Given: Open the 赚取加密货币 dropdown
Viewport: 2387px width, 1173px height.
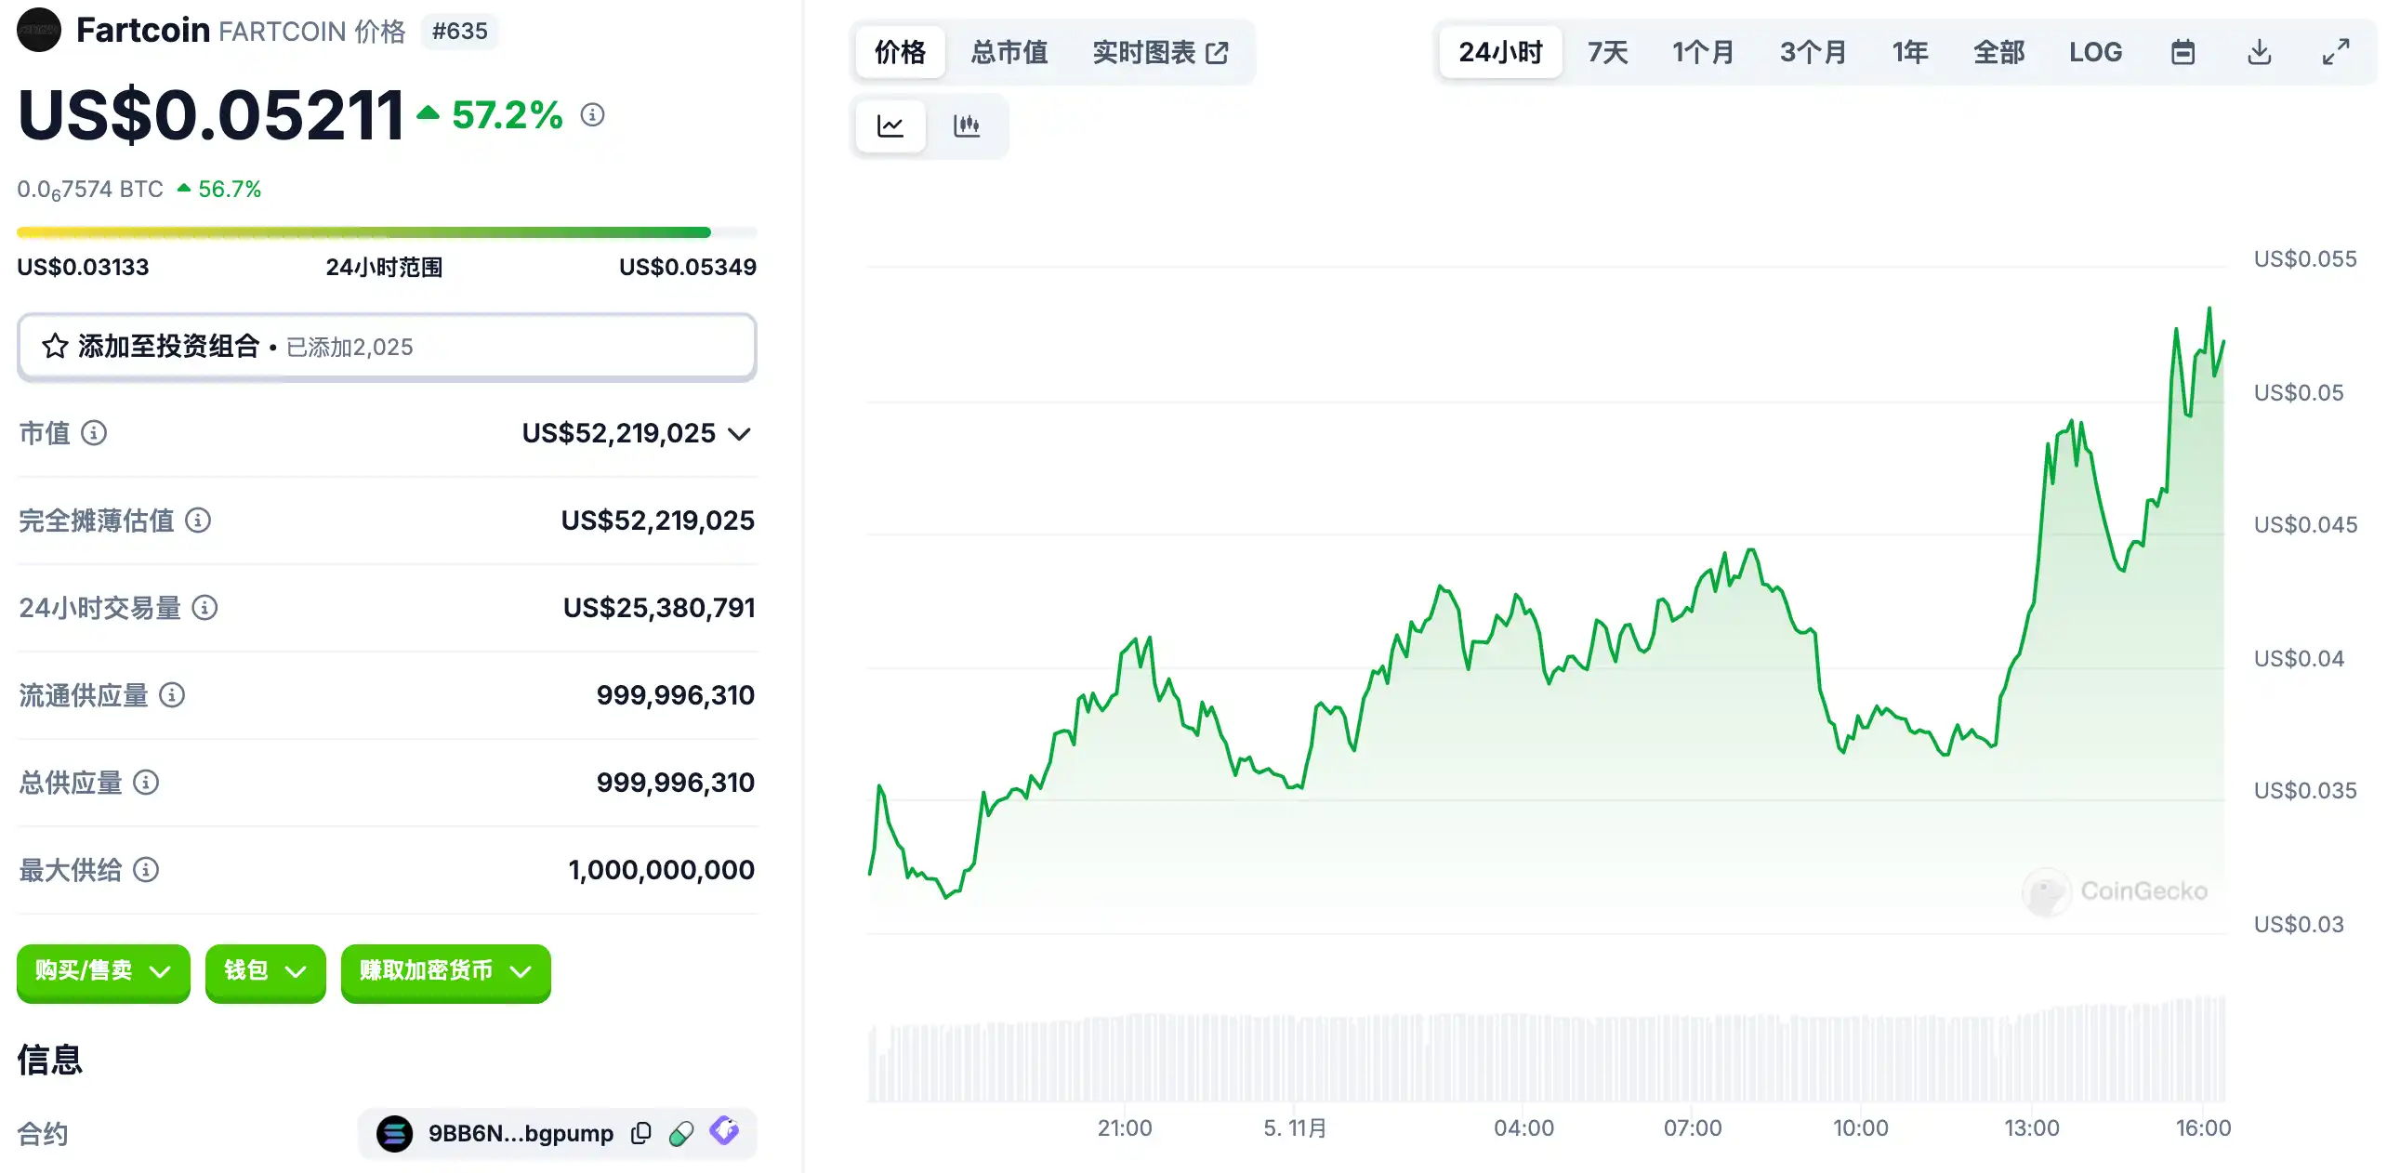Looking at the screenshot, I should click(x=445, y=971).
